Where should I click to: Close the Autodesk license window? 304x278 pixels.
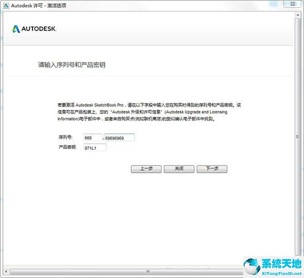tap(293, 4)
